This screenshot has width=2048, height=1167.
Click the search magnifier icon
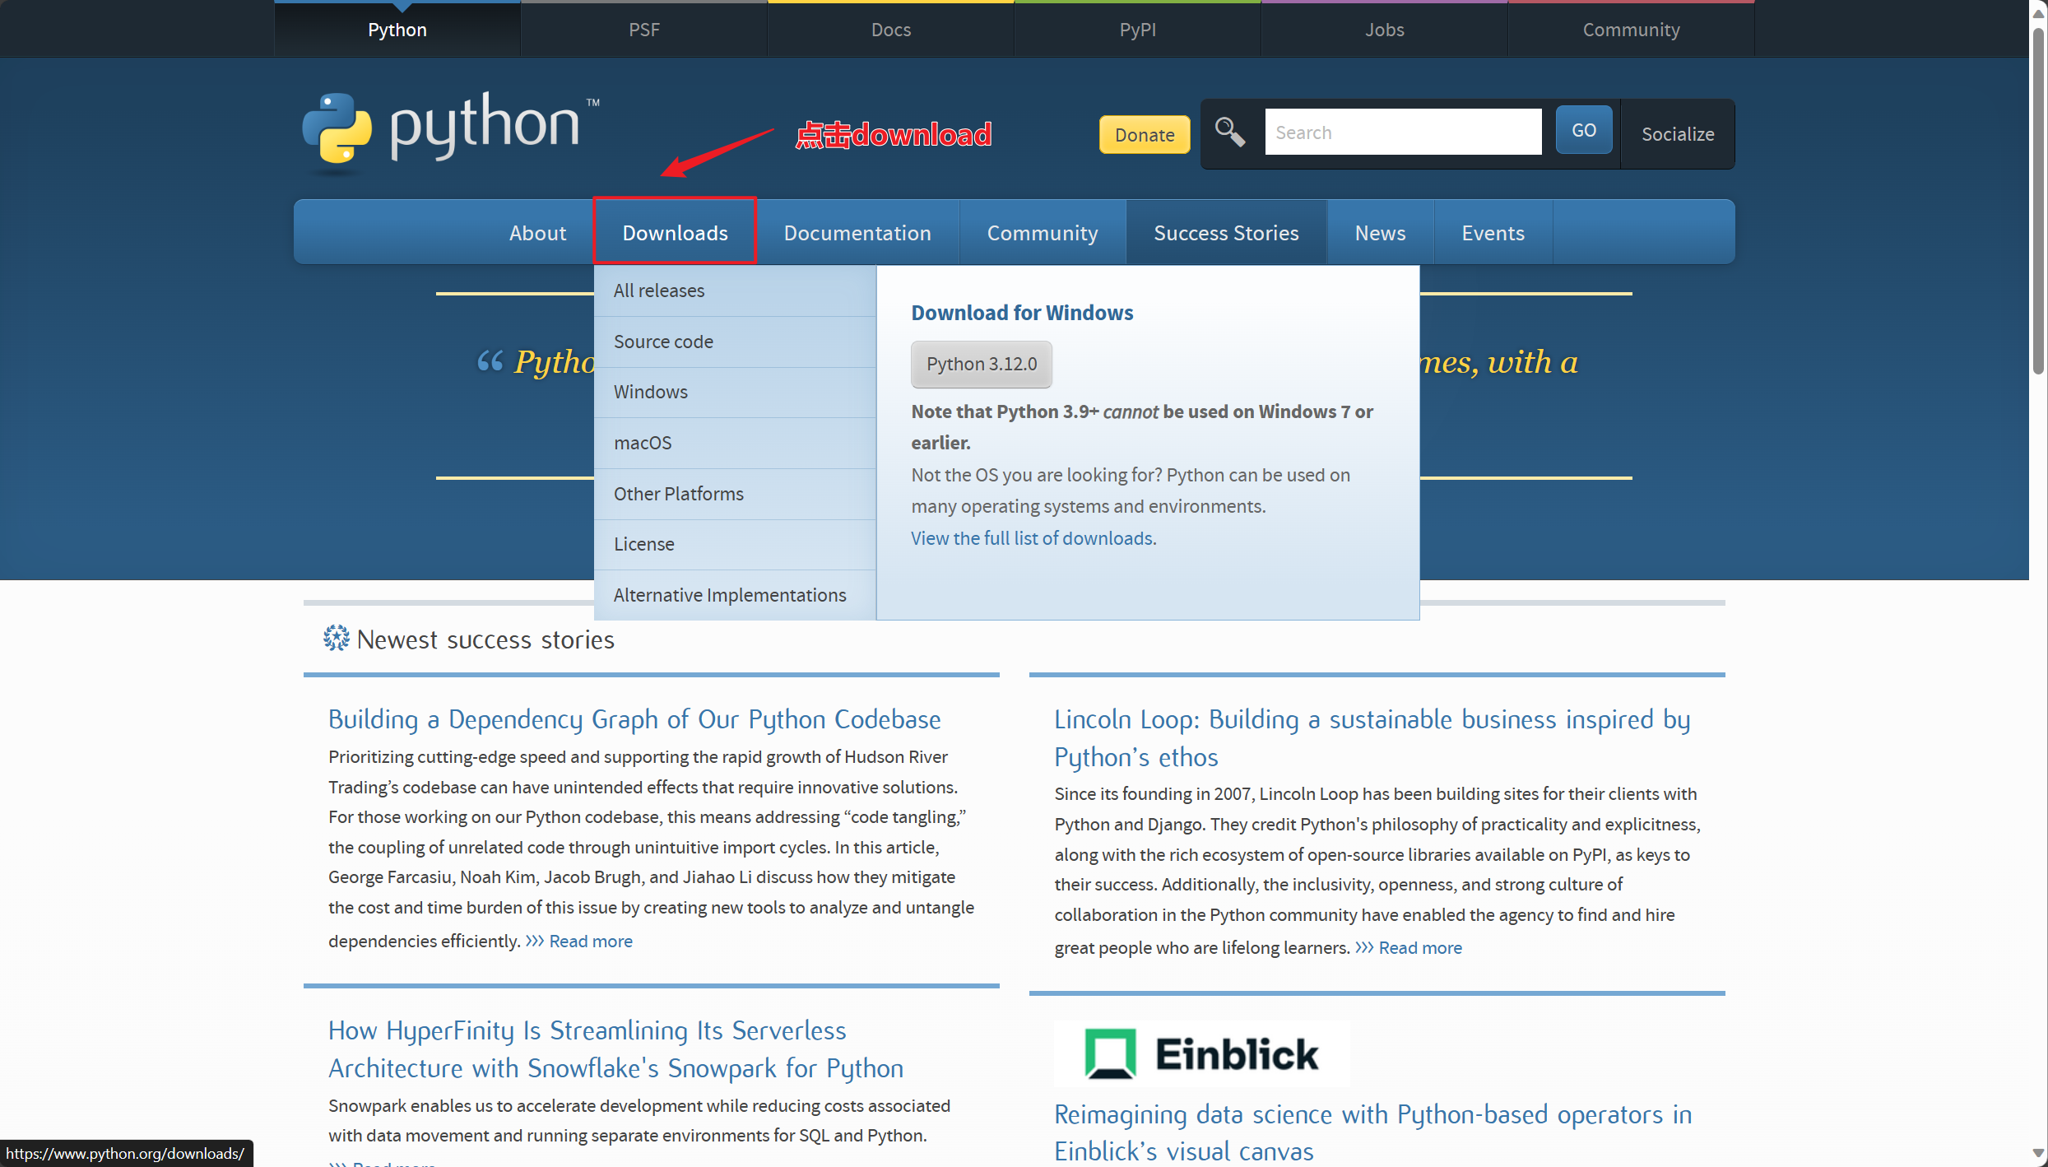pos(1229,132)
